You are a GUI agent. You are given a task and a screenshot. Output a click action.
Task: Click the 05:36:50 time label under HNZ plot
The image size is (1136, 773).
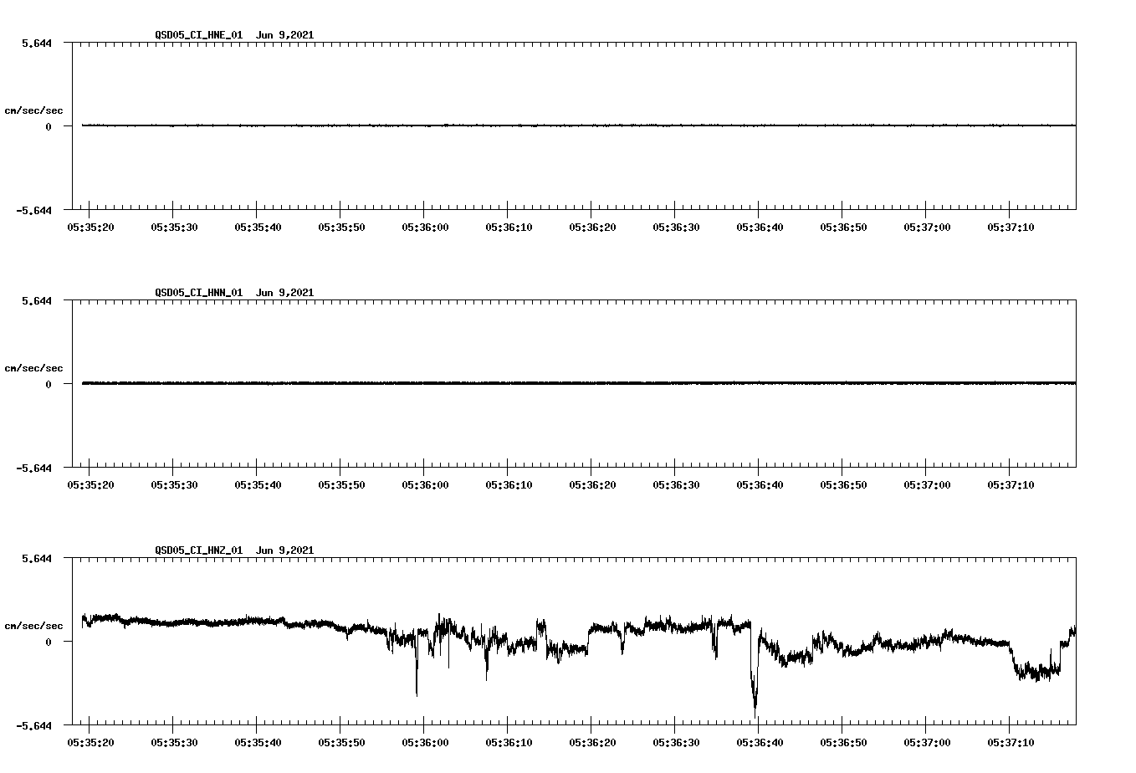tap(843, 743)
